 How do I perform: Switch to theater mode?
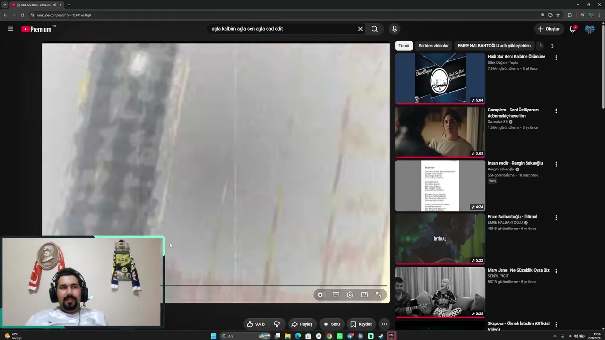click(364, 295)
